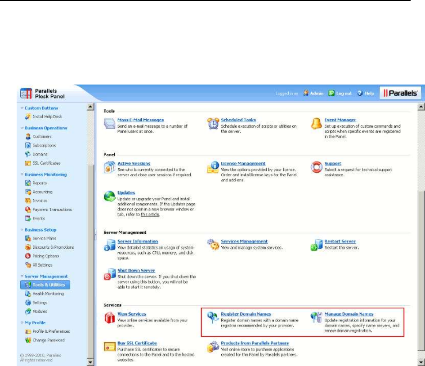The height and width of the screenshot is (366, 425).
Task: Click the Parallels logo button
Action: click(x=400, y=93)
